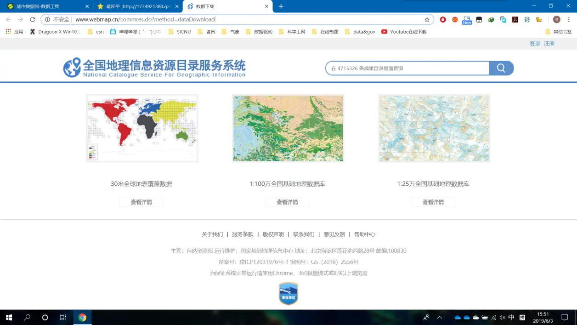This screenshot has width=577, height=325.
Task: Open Windows taskbar search
Action: tap(27, 317)
